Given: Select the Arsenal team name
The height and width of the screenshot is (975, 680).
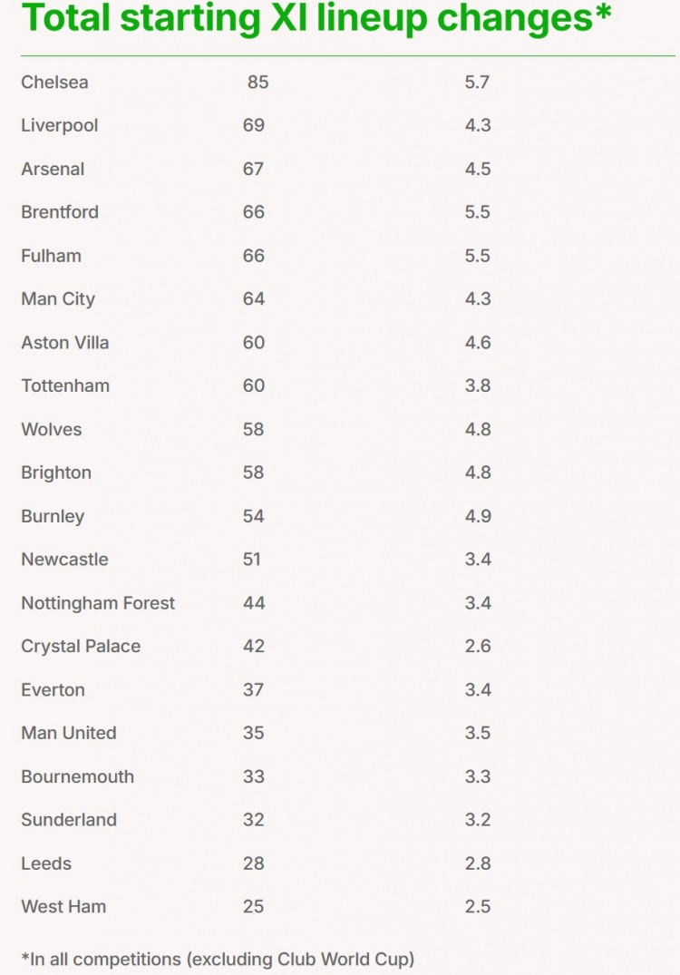Looking at the screenshot, I should tap(53, 169).
